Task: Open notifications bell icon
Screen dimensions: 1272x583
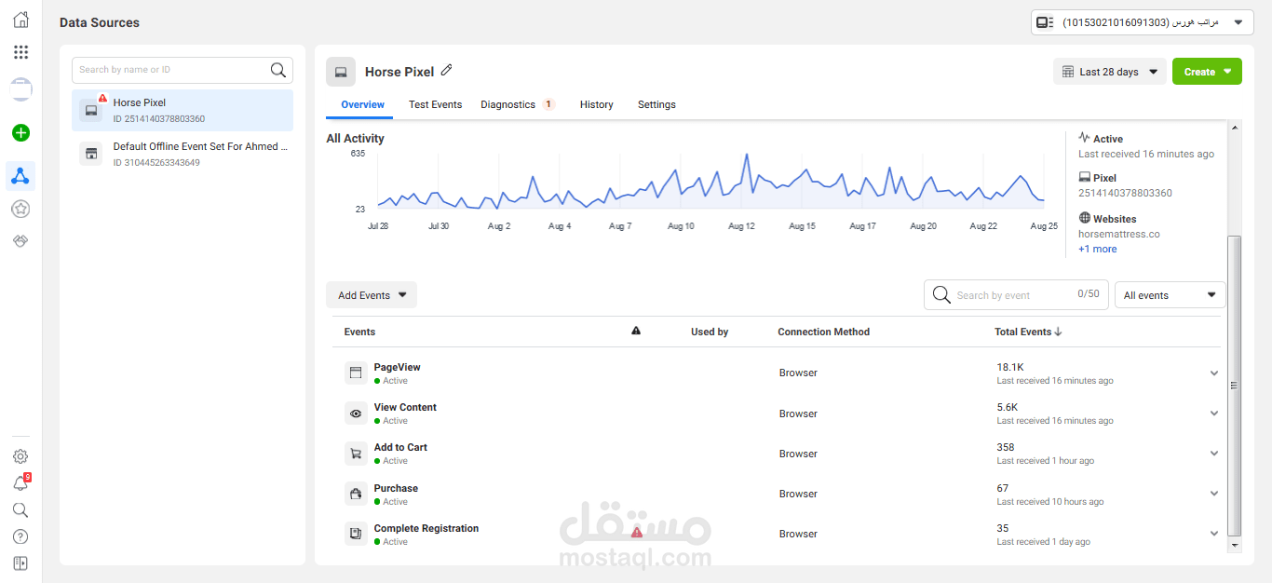Action: [x=20, y=483]
